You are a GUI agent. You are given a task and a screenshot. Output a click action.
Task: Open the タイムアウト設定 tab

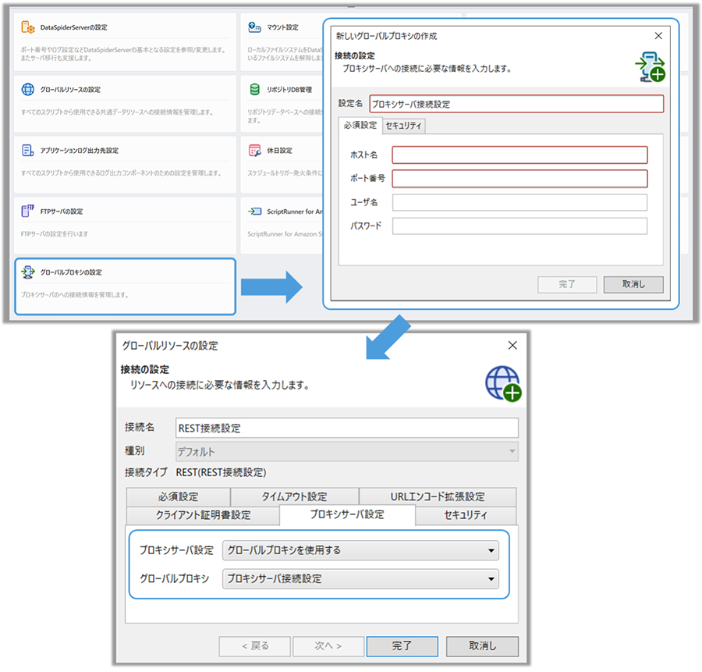pos(294,496)
